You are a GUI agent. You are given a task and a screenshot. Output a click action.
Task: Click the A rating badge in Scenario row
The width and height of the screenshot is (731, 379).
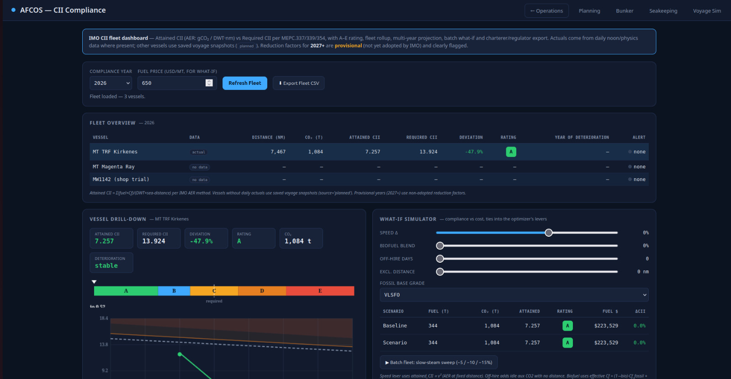(567, 343)
